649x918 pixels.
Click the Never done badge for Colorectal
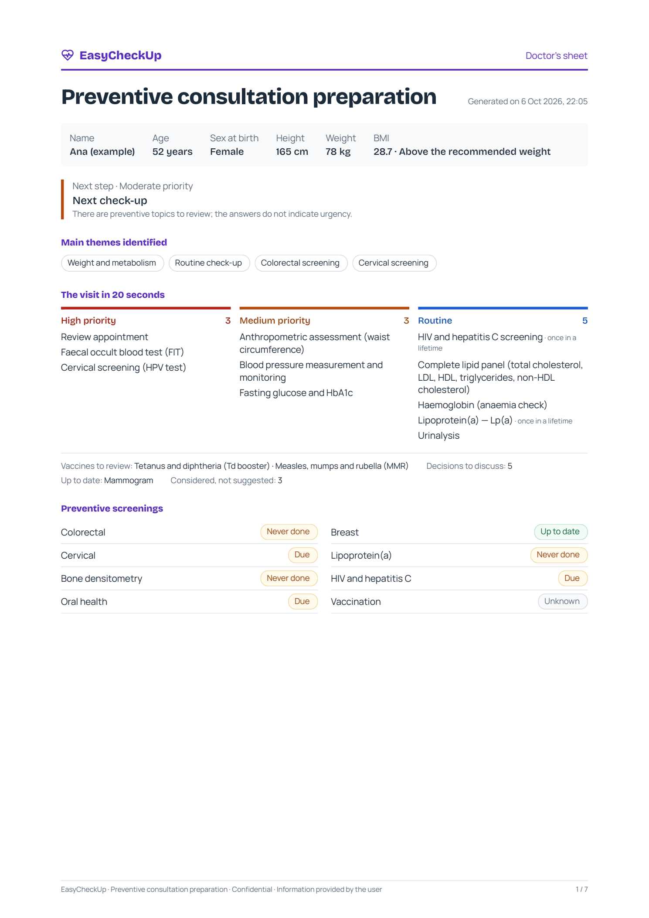(x=289, y=532)
